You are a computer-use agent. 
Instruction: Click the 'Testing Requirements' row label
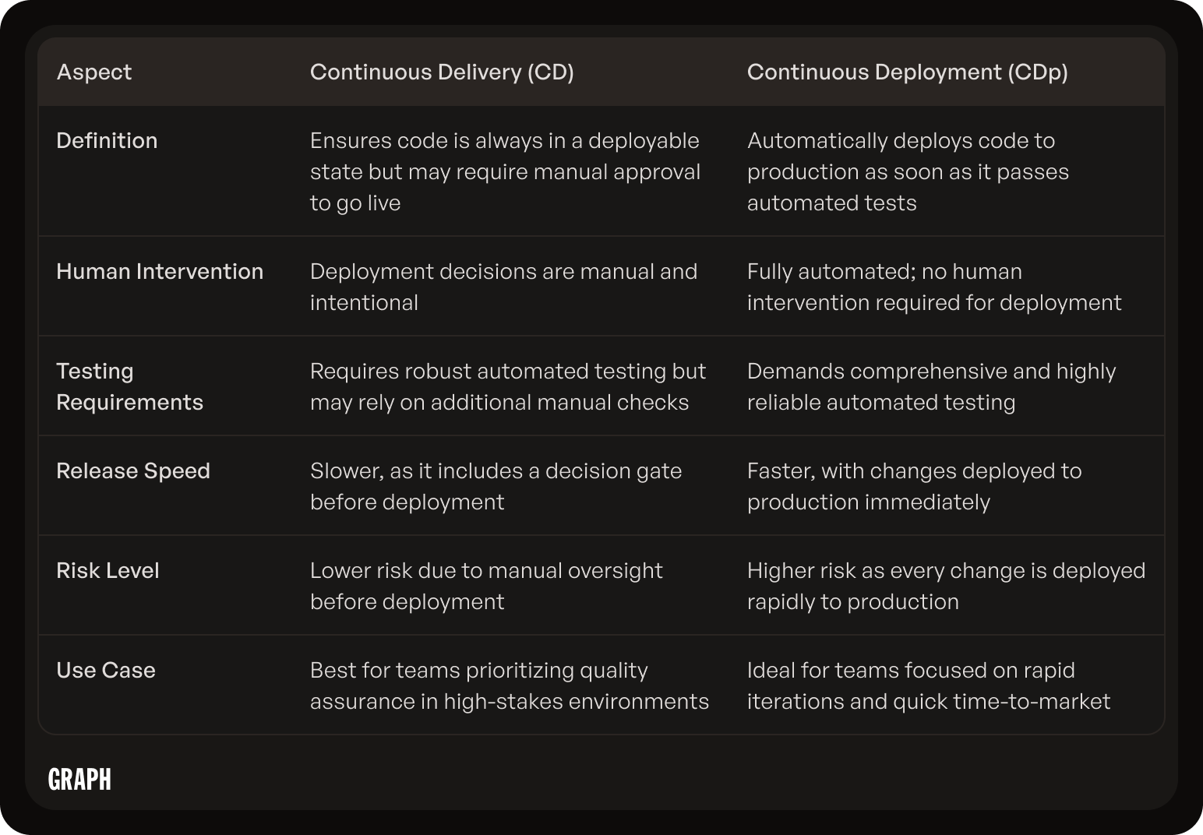(130, 386)
